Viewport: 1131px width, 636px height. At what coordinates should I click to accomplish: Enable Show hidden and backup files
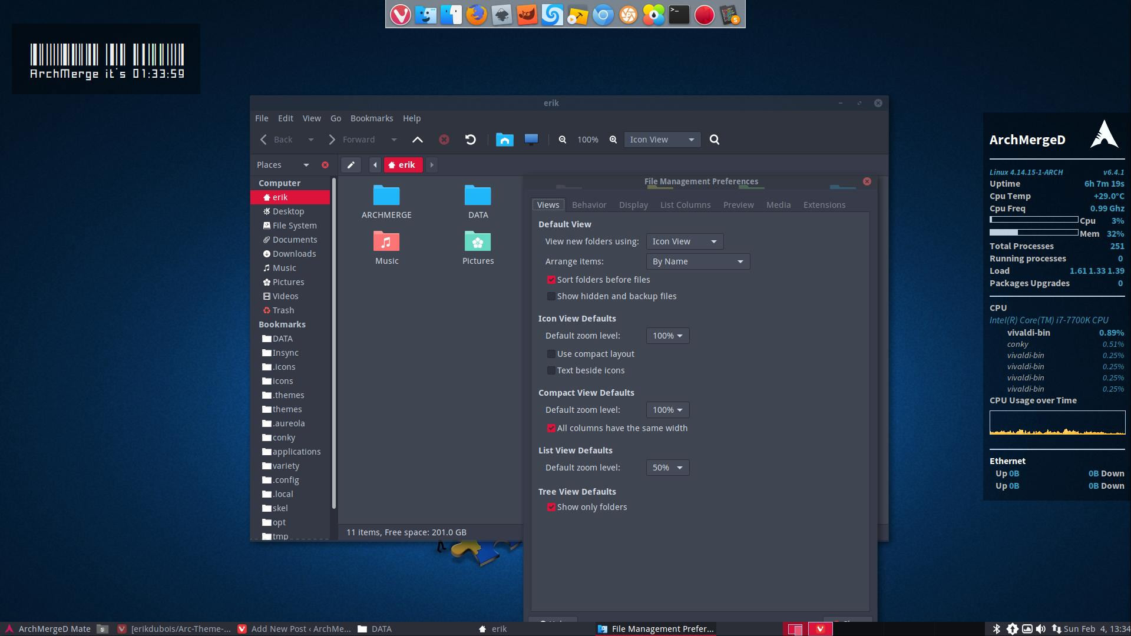click(x=551, y=296)
